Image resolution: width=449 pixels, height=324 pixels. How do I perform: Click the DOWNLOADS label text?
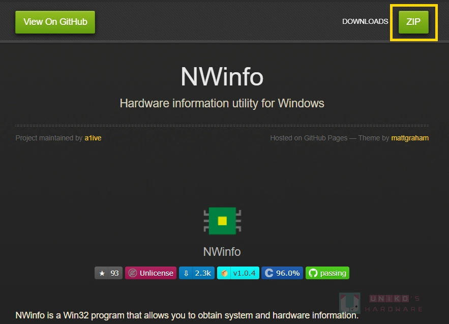point(365,21)
